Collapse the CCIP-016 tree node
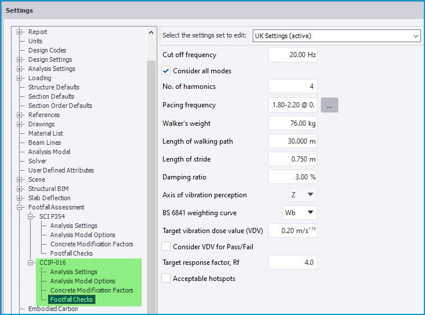The height and width of the screenshot is (315, 425). point(31,262)
